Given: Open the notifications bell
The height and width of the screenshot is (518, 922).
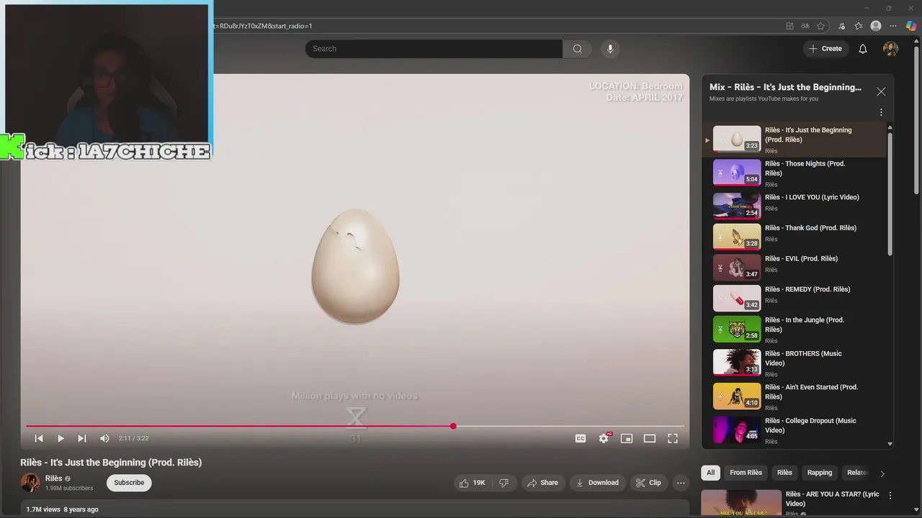Looking at the screenshot, I should [x=863, y=49].
